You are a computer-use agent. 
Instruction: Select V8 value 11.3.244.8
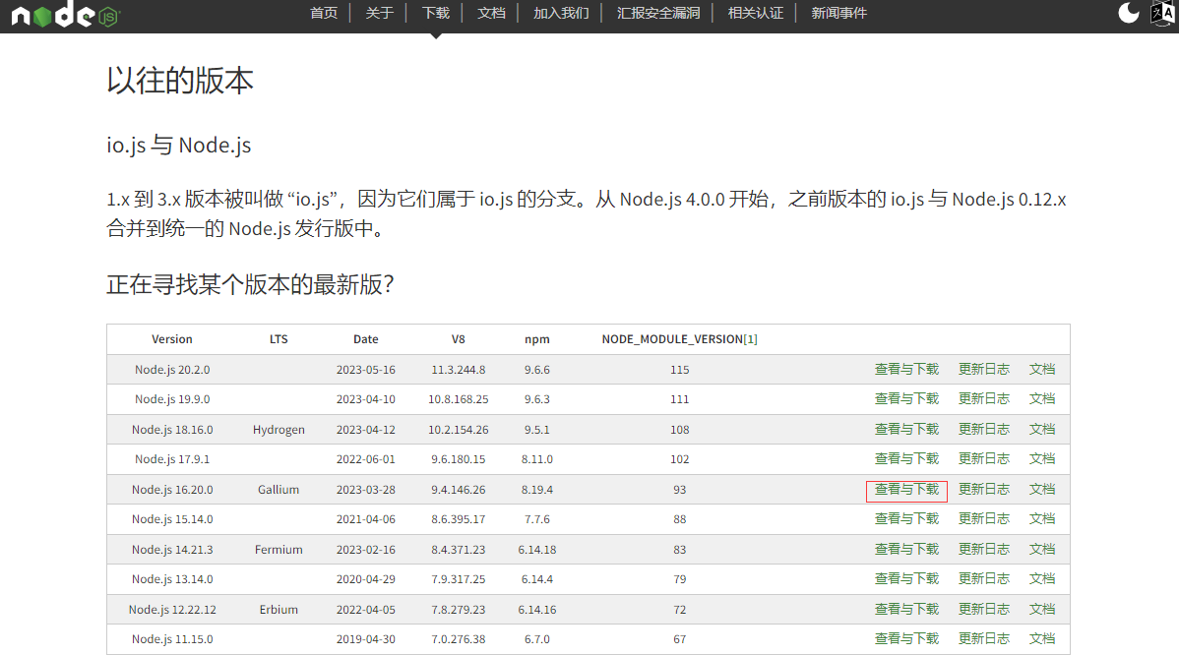(458, 370)
